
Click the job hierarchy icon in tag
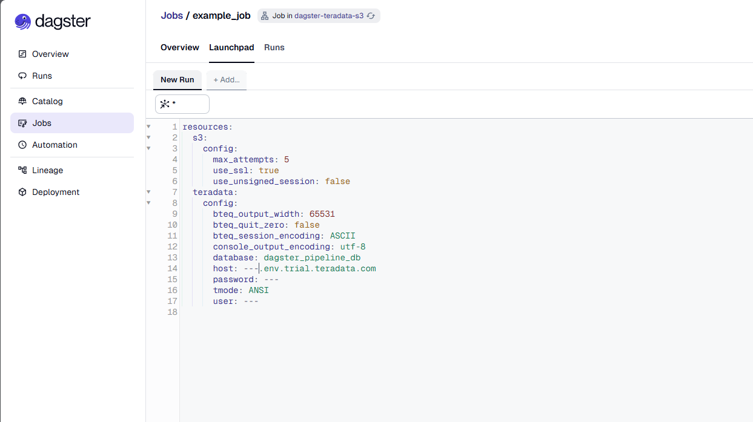pos(265,16)
